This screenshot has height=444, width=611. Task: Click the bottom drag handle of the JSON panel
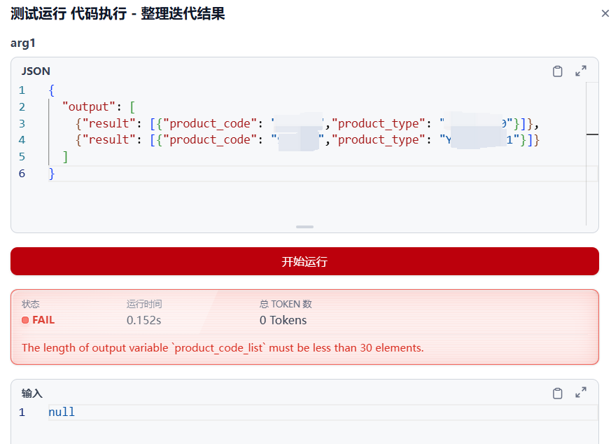304,227
